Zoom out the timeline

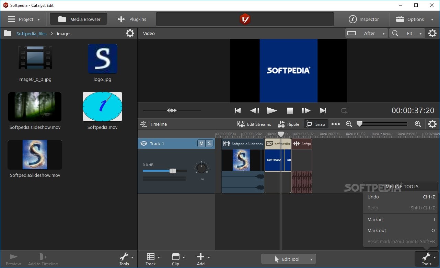[x=349, y=124]
